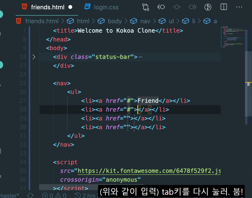Click the closing head tag on line 8
This screenshot has width=252, height=198.
click(58, 39)
